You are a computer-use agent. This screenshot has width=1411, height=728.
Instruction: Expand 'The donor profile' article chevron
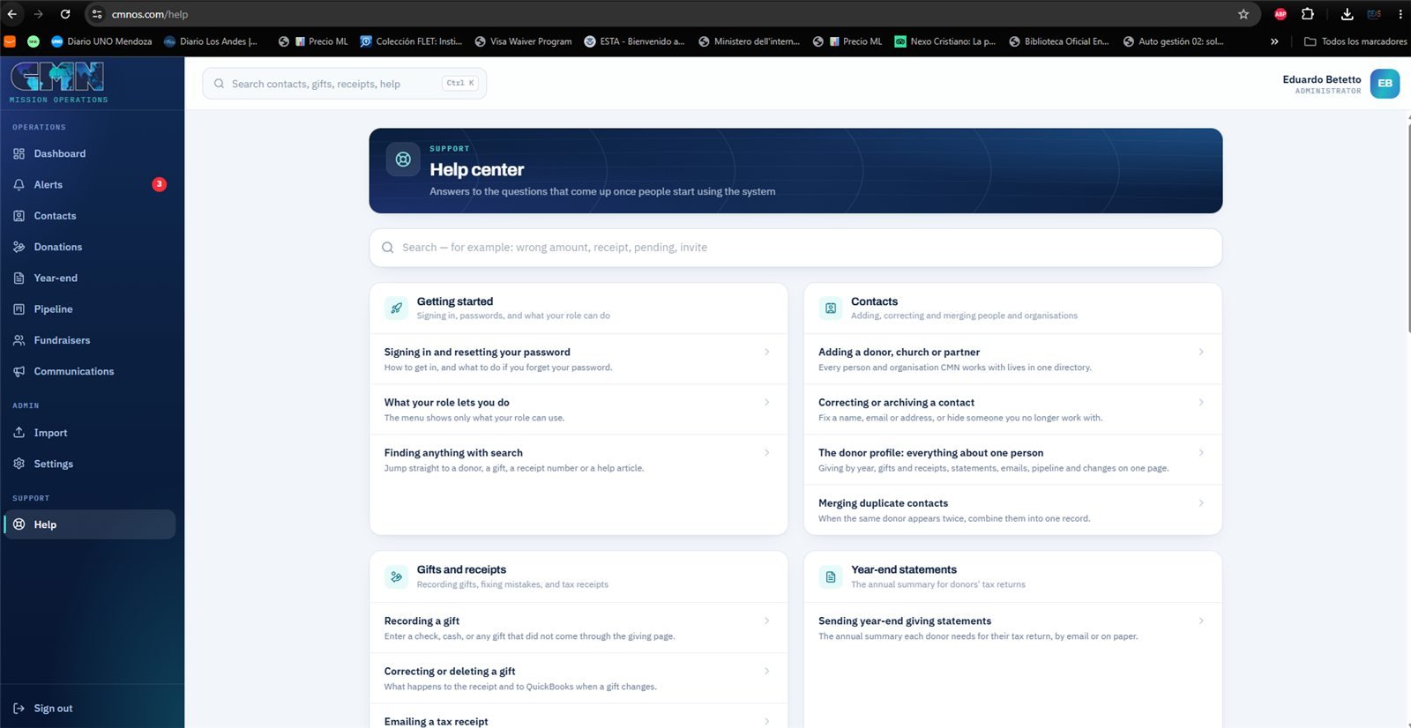click(1201, 453)
